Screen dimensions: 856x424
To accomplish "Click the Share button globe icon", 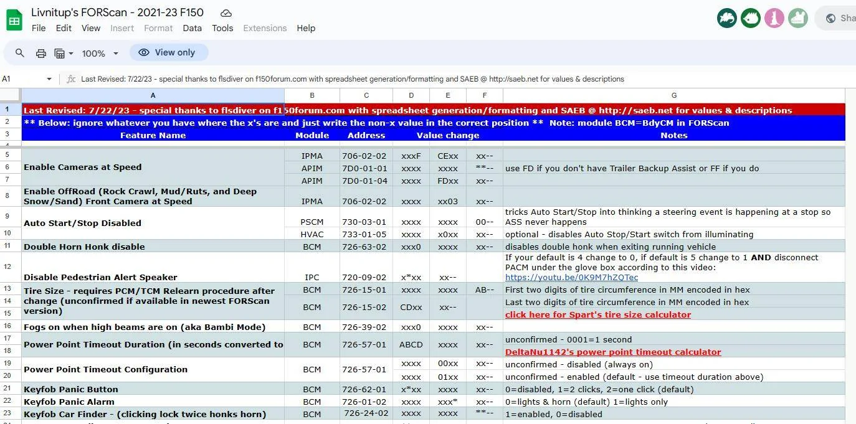I will coord(830,18).
